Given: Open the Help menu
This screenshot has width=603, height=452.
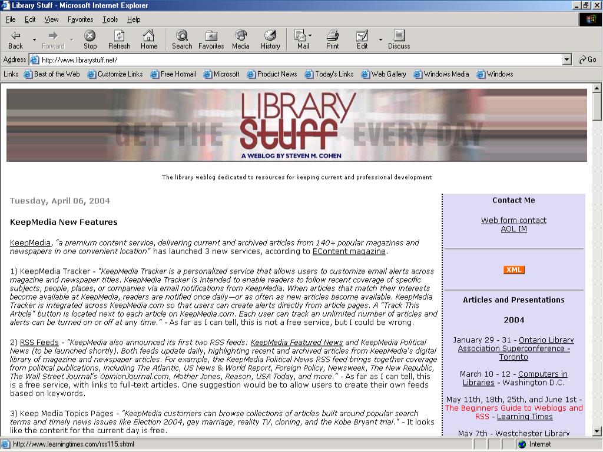Looking at the screenshot, I should 134,19.
